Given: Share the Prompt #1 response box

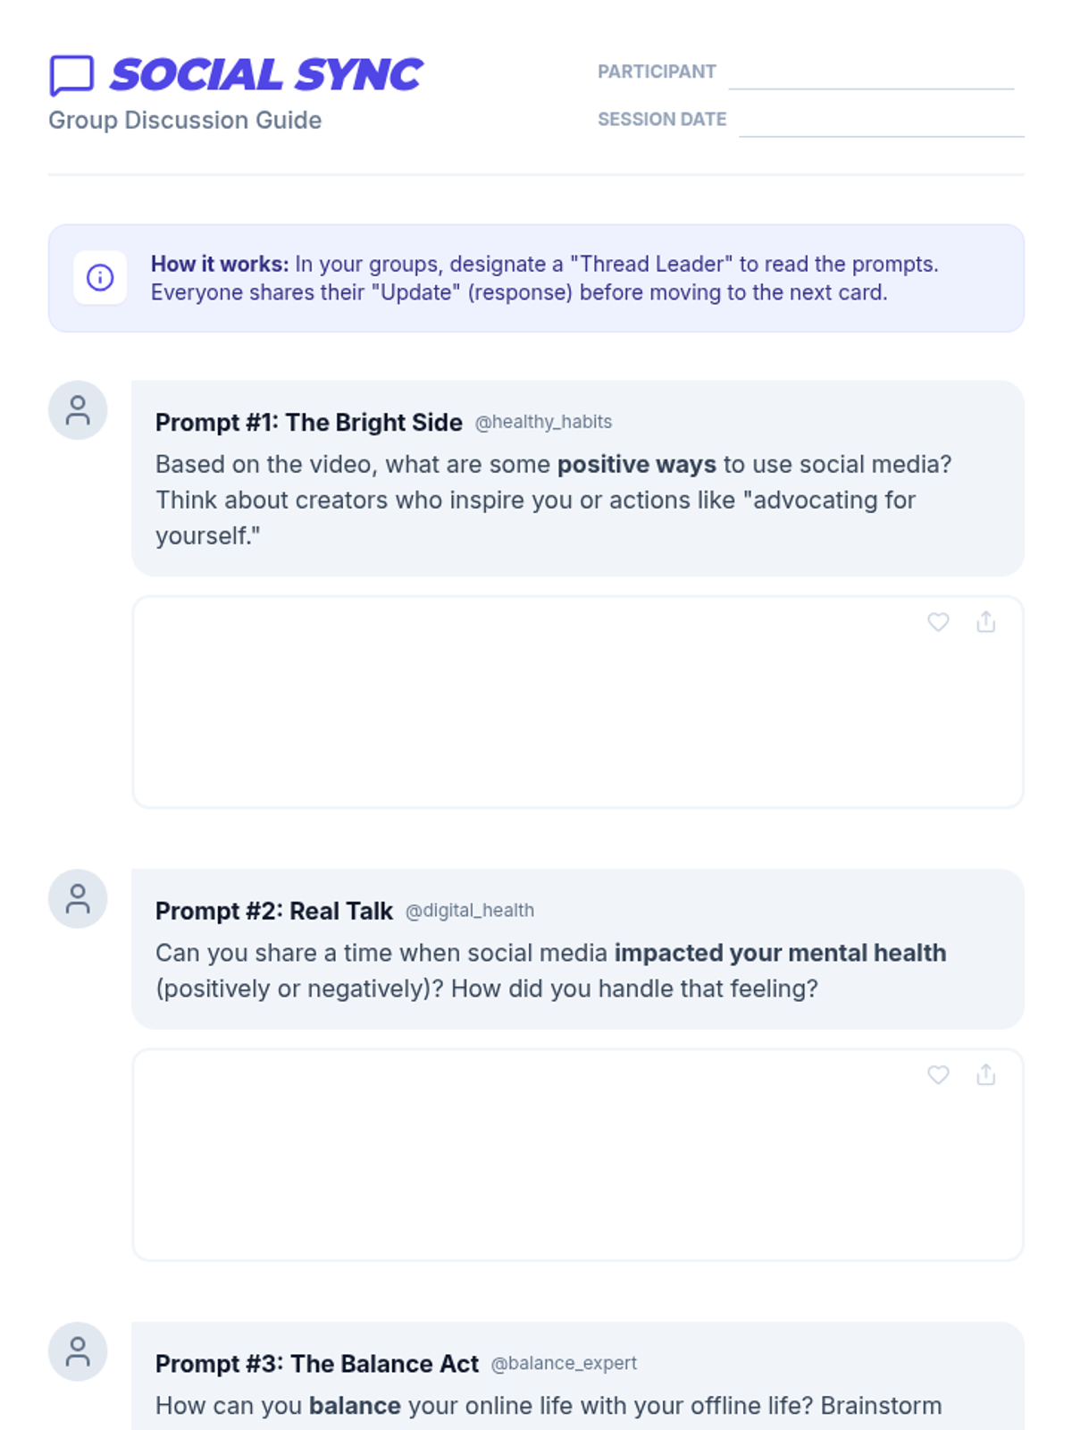Looking at the screenshot, I should (985, 622).
